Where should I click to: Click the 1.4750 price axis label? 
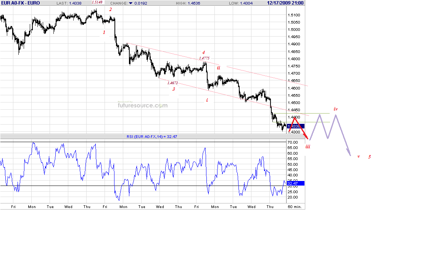click(294, 66)
